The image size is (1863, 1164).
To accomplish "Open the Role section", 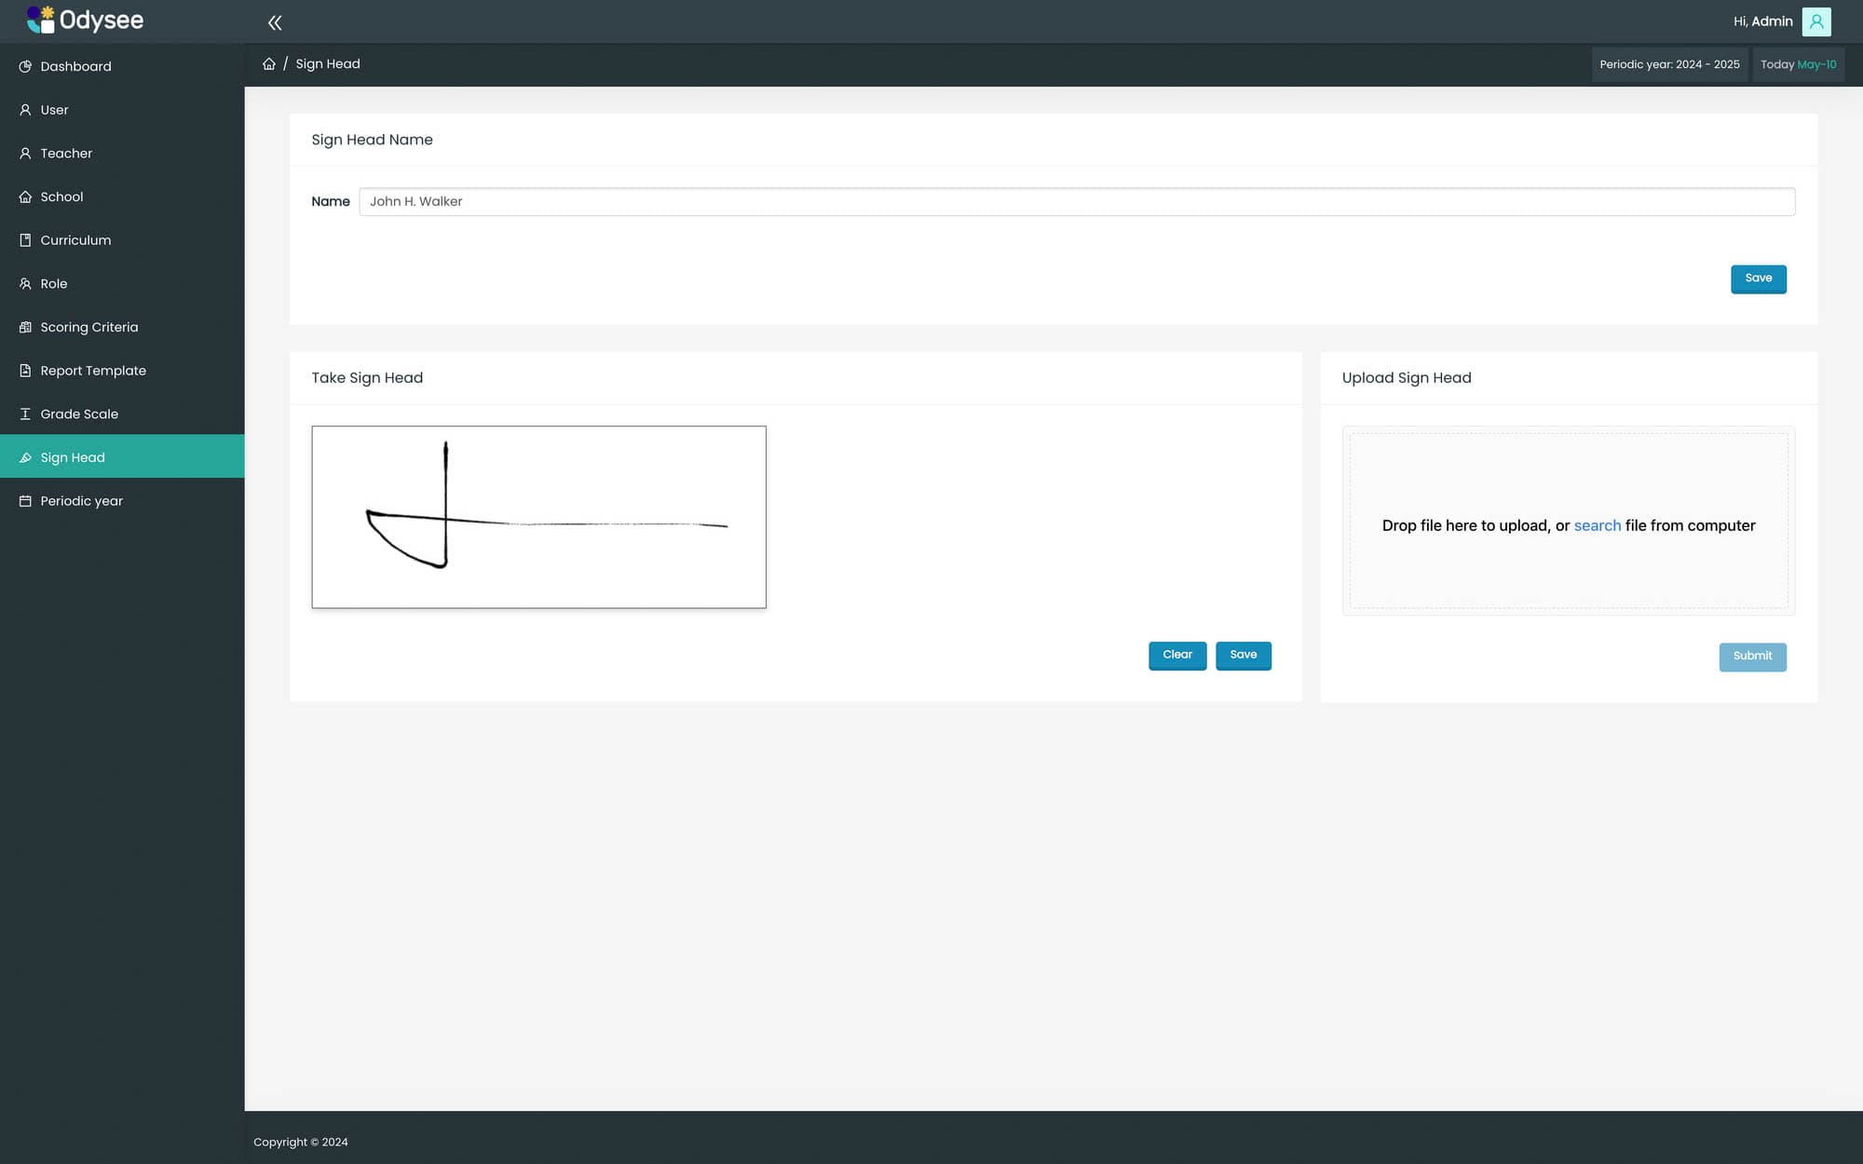I will point(53,283).
